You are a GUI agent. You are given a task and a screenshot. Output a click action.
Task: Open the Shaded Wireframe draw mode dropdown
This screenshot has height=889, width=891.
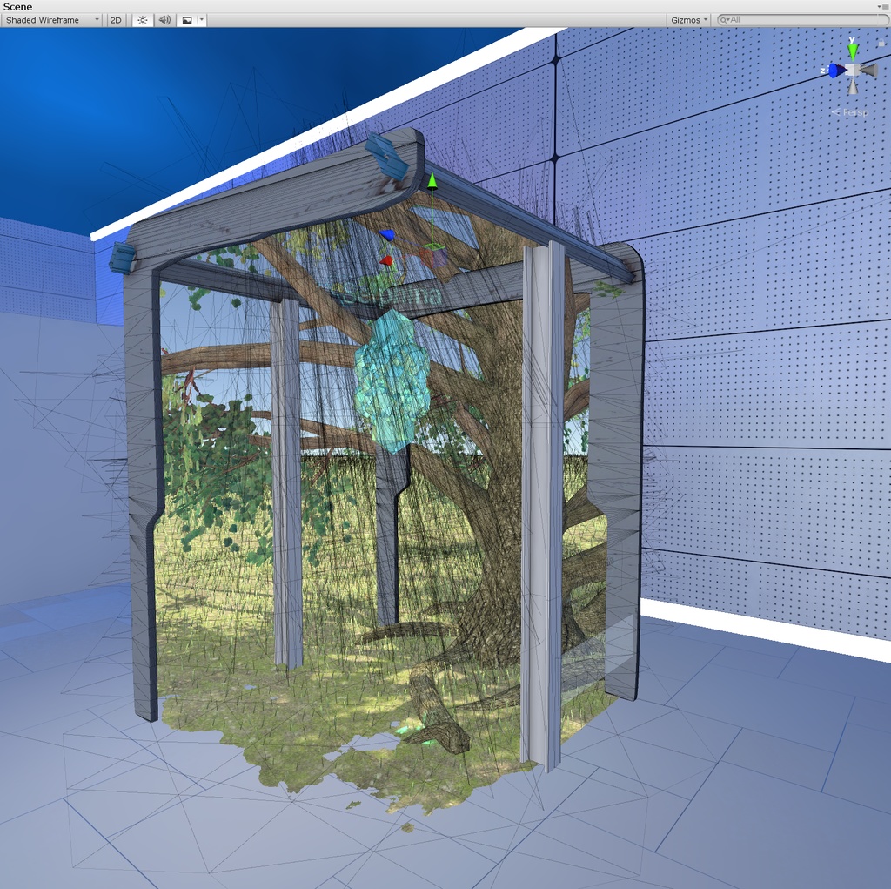(x=51, y=20)
